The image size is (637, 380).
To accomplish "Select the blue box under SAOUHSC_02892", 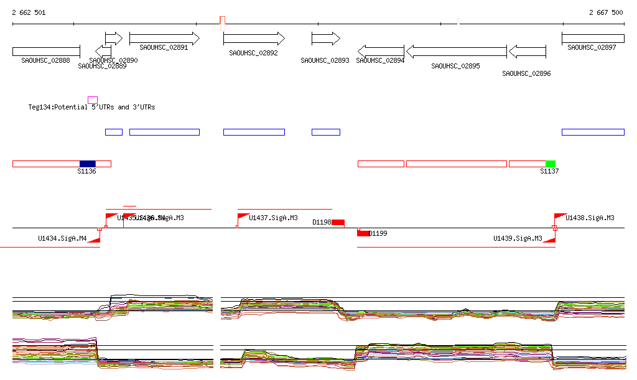I will [254, 132].
